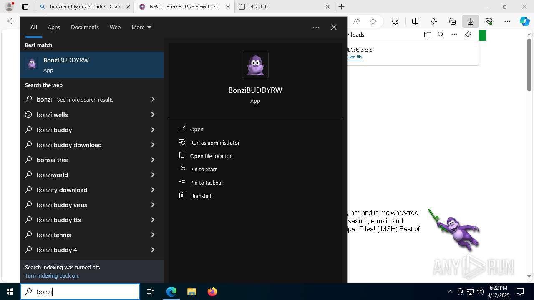534x300 pixels.
Task: Open File Explorer from the taskbar
Action: [191, 292]
